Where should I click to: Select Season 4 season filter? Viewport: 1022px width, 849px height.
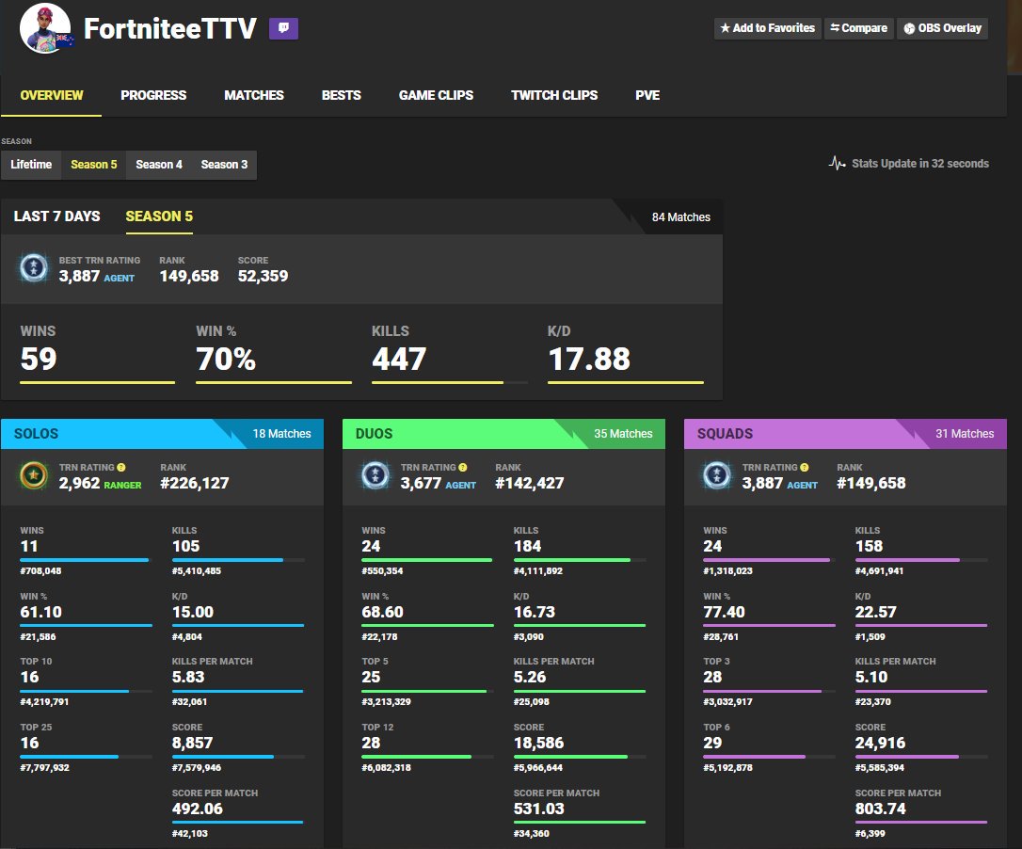tap(159, 165)
